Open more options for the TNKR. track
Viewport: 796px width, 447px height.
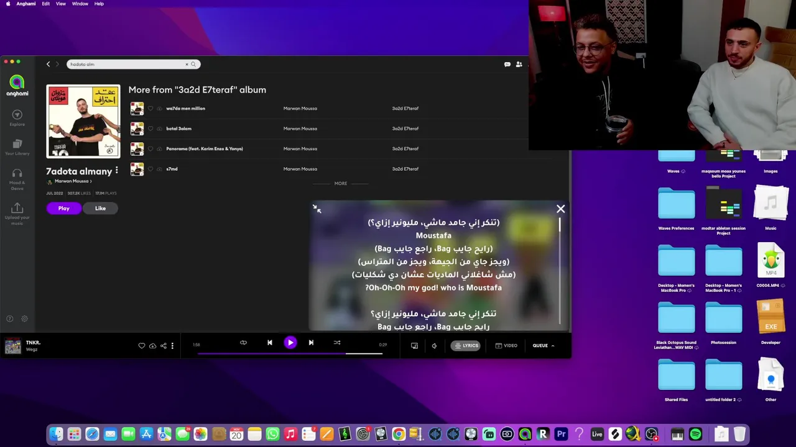172,346
